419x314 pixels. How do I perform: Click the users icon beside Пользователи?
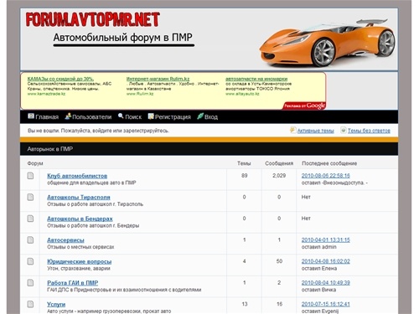68,116
